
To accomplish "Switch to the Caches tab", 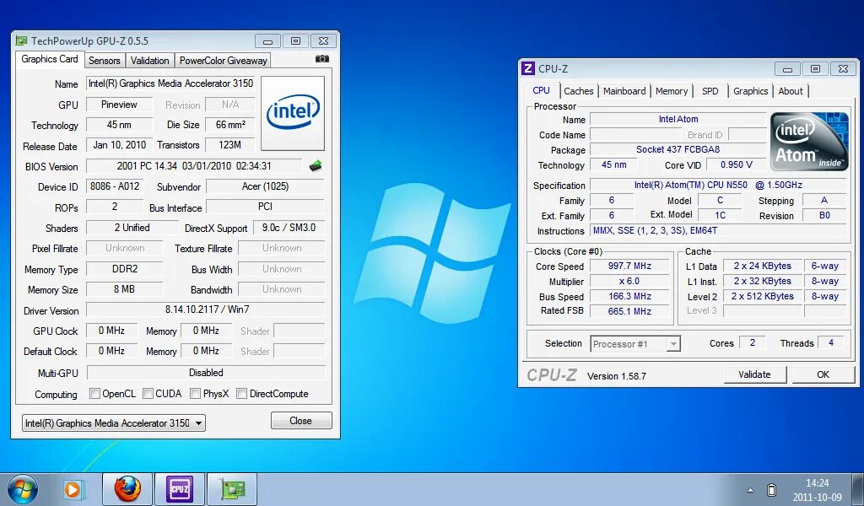I will tap(579, 91).
